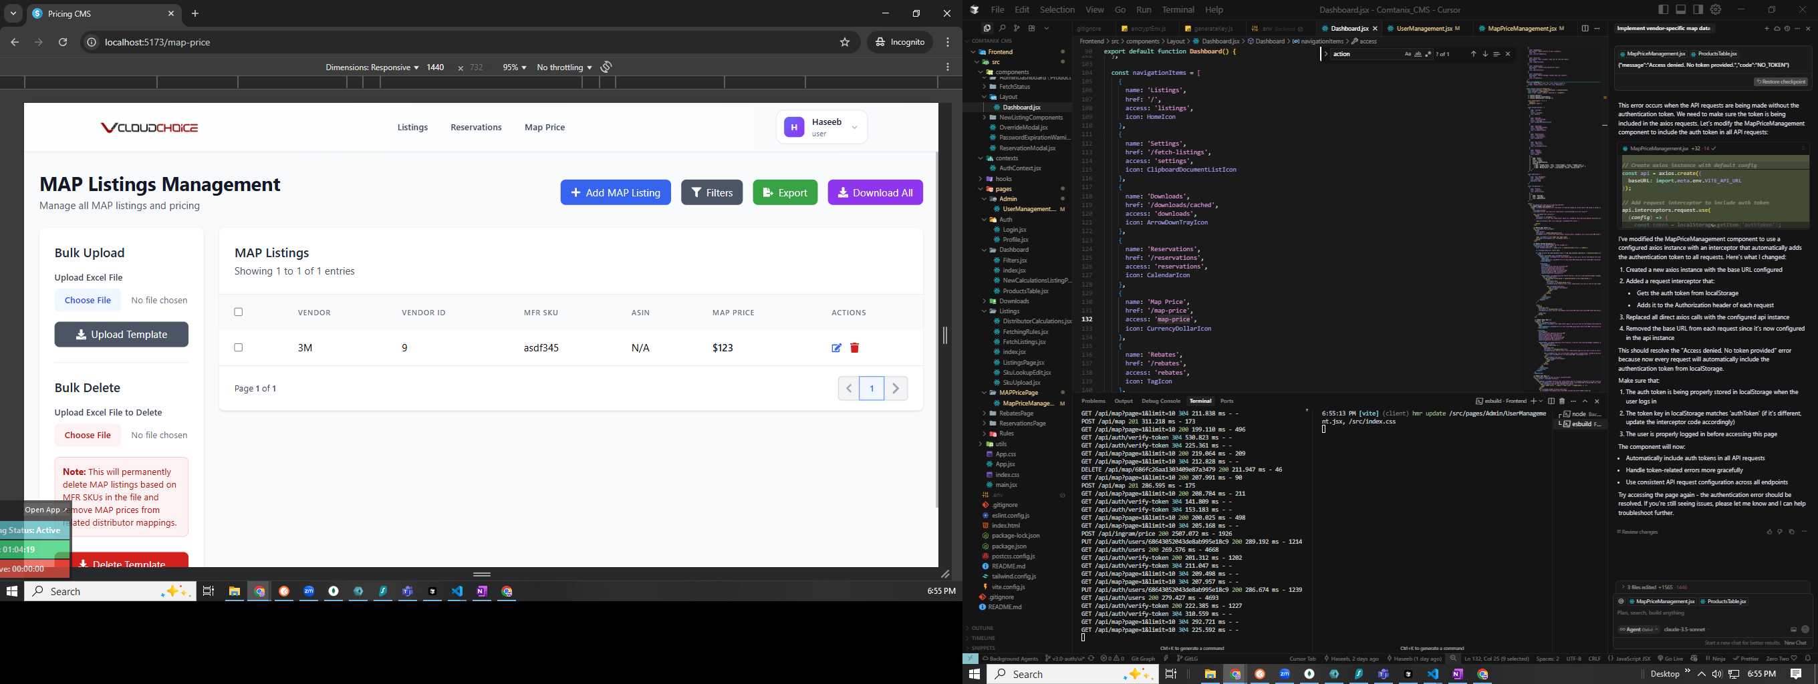This screenshot has width=1818, height=684.
Task: Switch to UserManagement.jsx editor tab
Action: pos(1424,28)
